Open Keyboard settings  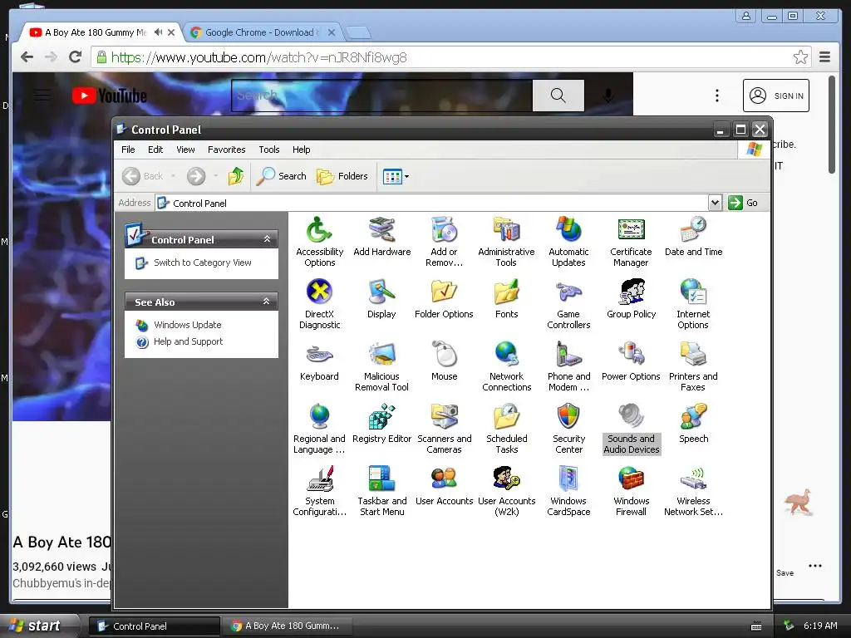pyautogui.click(x=319, y=361)
